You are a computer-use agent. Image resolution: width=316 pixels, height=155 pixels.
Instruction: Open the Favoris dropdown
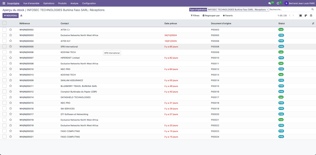coord(227,15)
